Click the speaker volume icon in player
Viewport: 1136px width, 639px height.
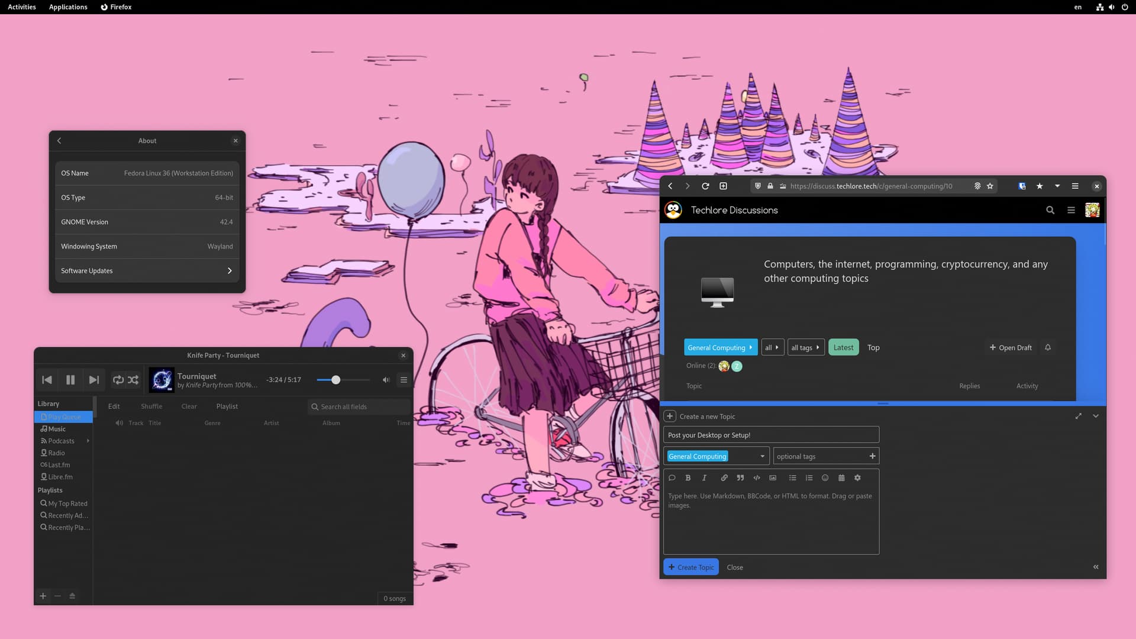click(386, 380)
